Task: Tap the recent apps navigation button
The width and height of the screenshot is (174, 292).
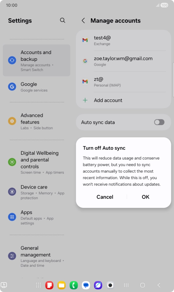Action: (x=126, y=285)
